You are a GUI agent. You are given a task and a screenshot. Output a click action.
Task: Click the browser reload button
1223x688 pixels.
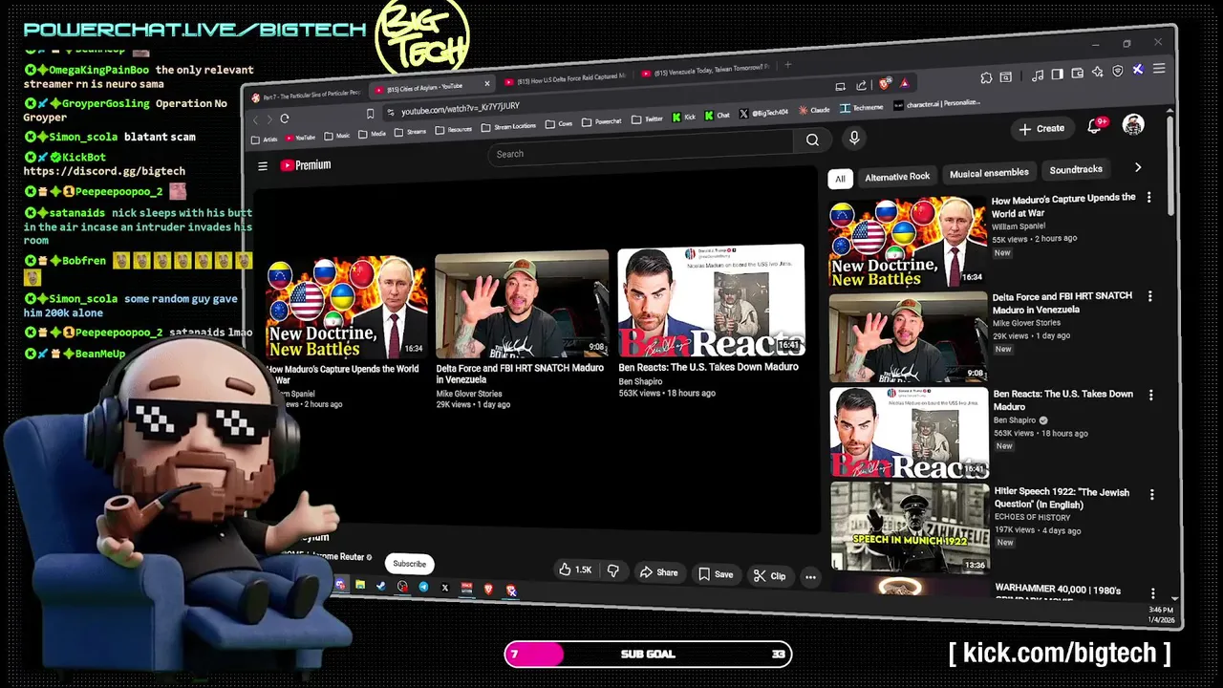(x=285, y=118)
